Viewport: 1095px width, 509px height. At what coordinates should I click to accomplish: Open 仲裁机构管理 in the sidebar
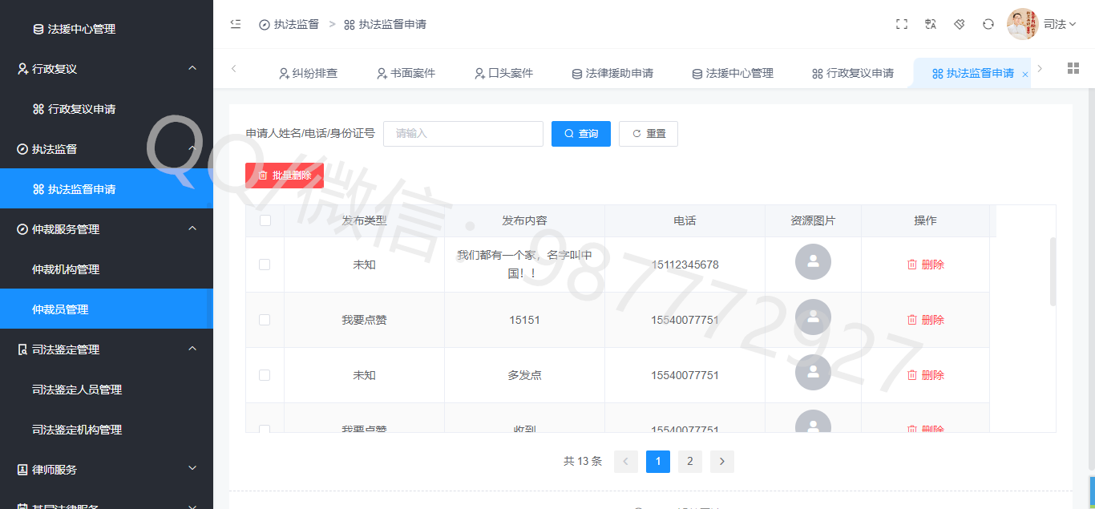[x=66, y=269]
